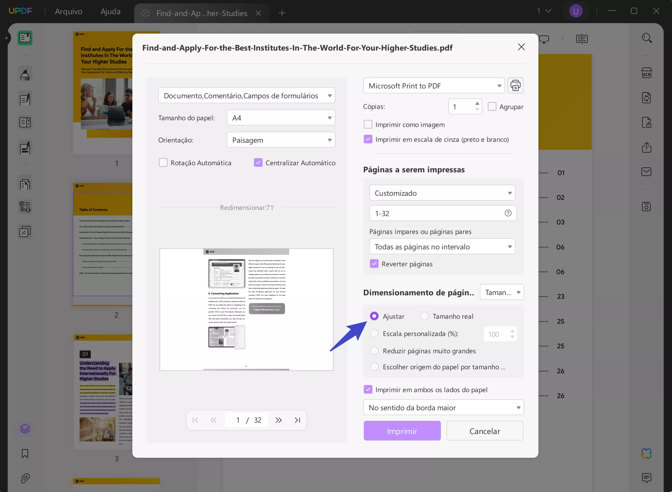This screenshot has width=672, height=492.
Task: Open the Tamanho do papel dropdown
Action: pos(280,117)
